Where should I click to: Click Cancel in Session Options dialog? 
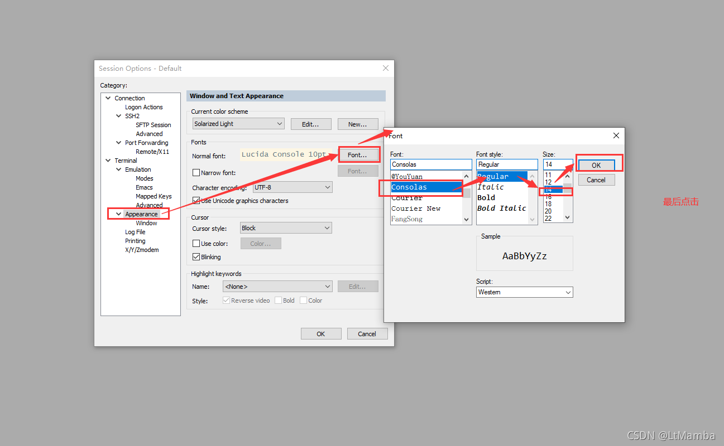[x=367, y=333]
